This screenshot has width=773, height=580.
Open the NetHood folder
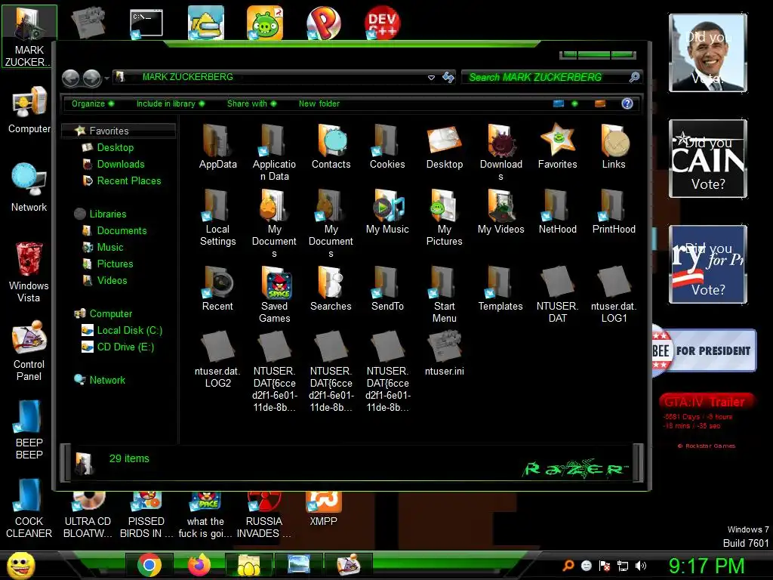[x=557, y=211]
